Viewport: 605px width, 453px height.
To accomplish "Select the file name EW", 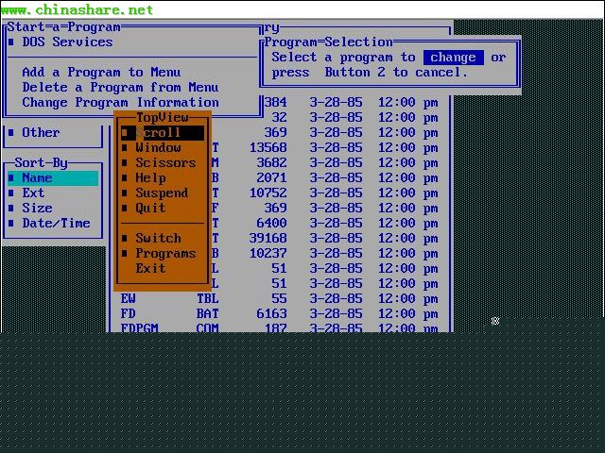I will click(x=129, y=298).
